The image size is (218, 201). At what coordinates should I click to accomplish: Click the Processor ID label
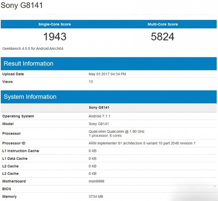point(14,143)
